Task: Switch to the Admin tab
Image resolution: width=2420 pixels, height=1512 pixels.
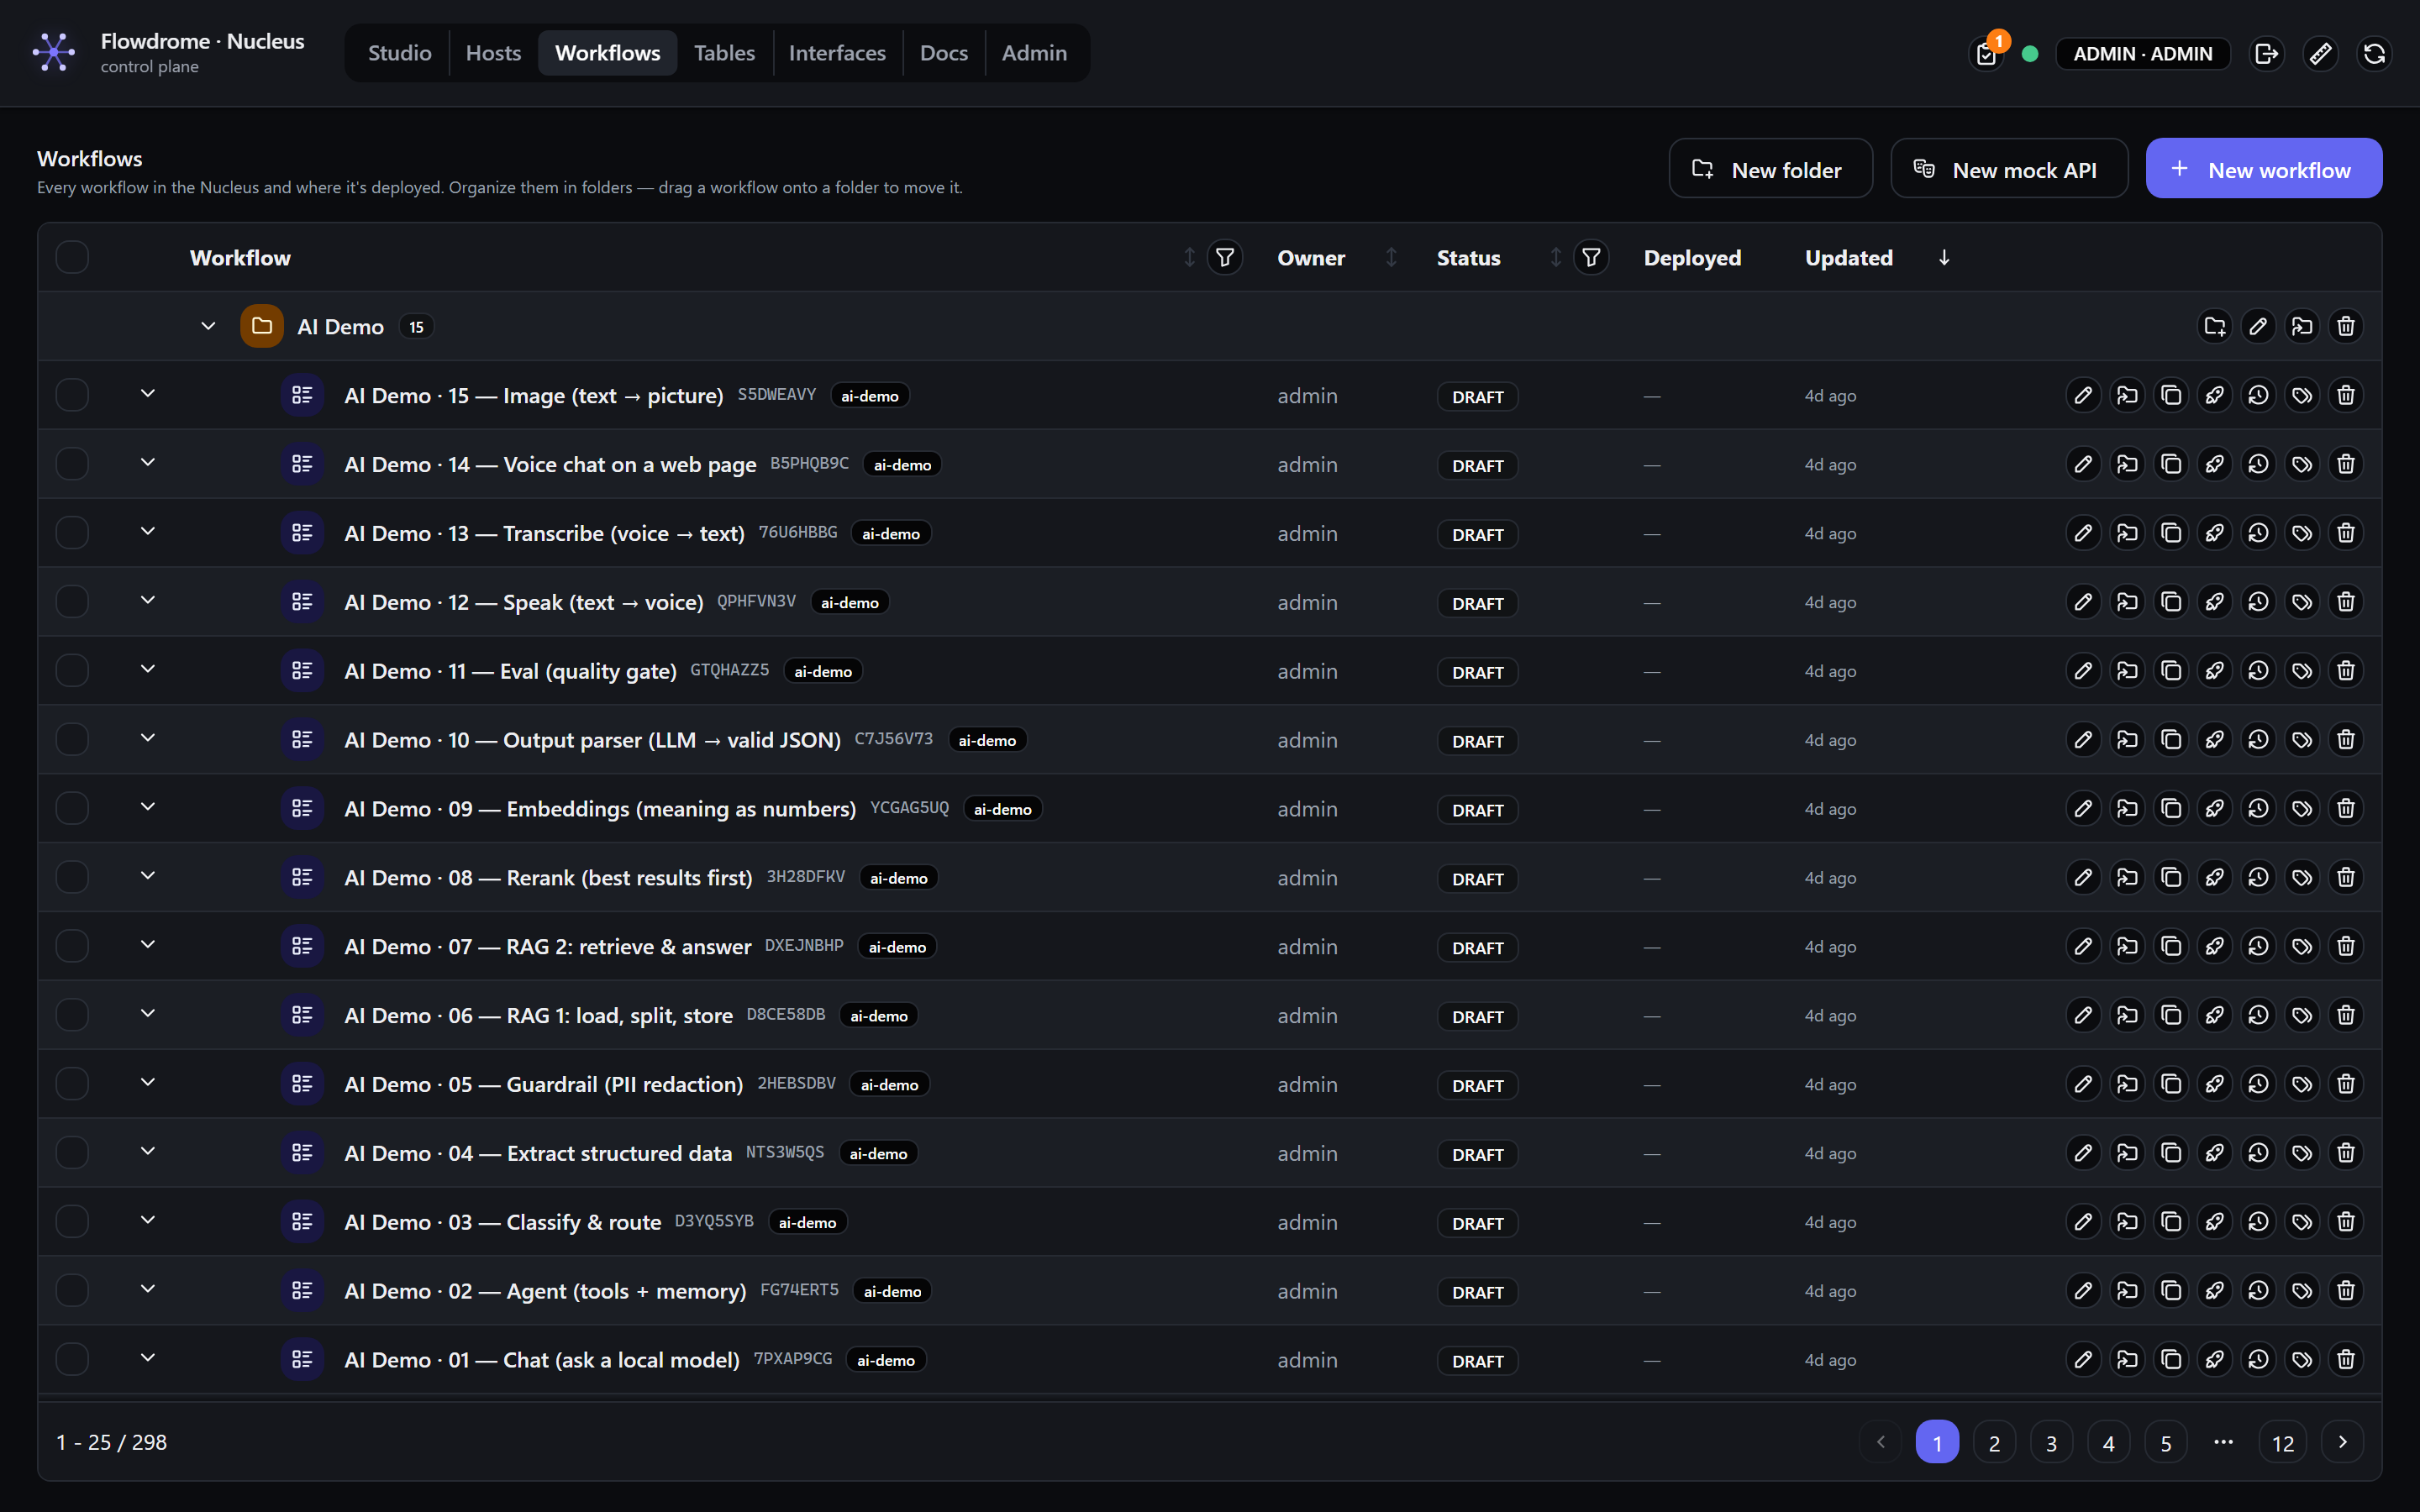Action: click(1034, 53)
